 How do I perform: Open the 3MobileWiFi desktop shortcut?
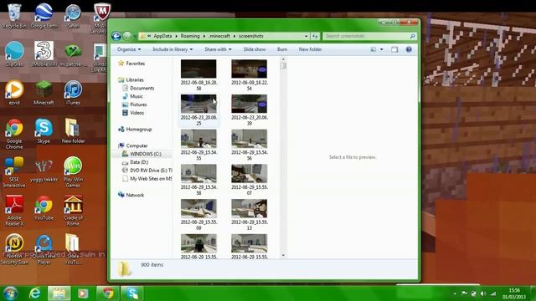[44, 54]
